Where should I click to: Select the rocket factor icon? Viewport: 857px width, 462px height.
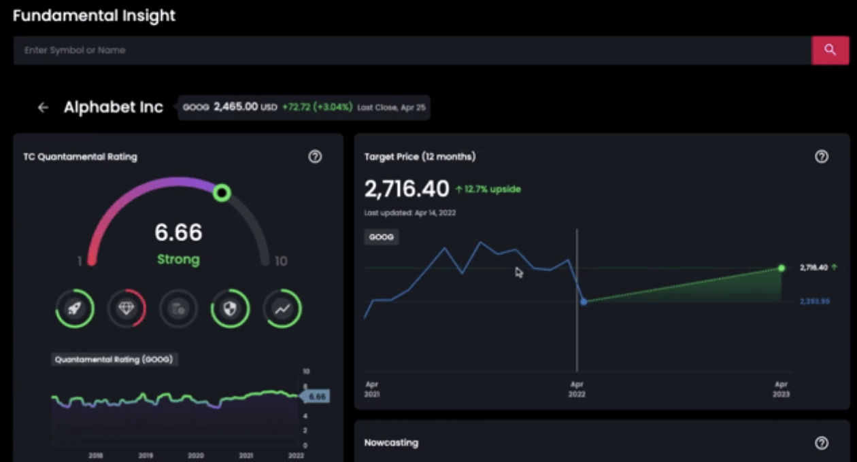75,309
